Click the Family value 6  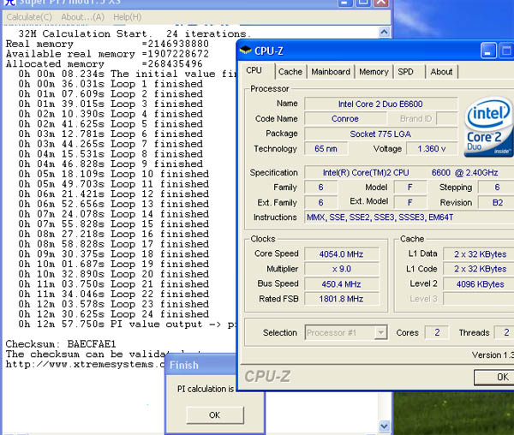[x=320, y=187]
